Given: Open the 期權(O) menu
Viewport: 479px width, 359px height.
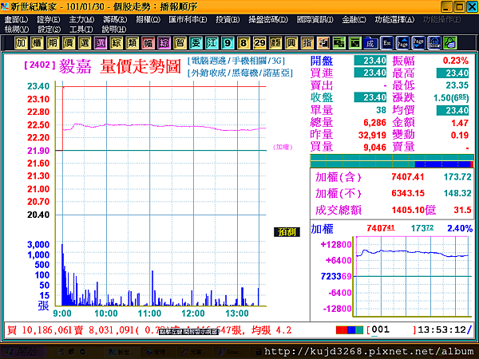Looking at the screenshot, I should (148, 20).
